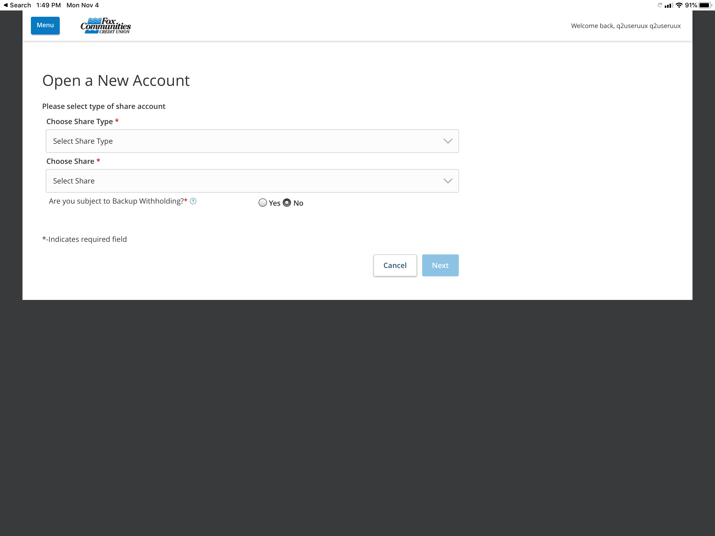This screenshot has height=536, width=715.
Task: Click the Backup Withholding help icon
Action: (193, 201)
